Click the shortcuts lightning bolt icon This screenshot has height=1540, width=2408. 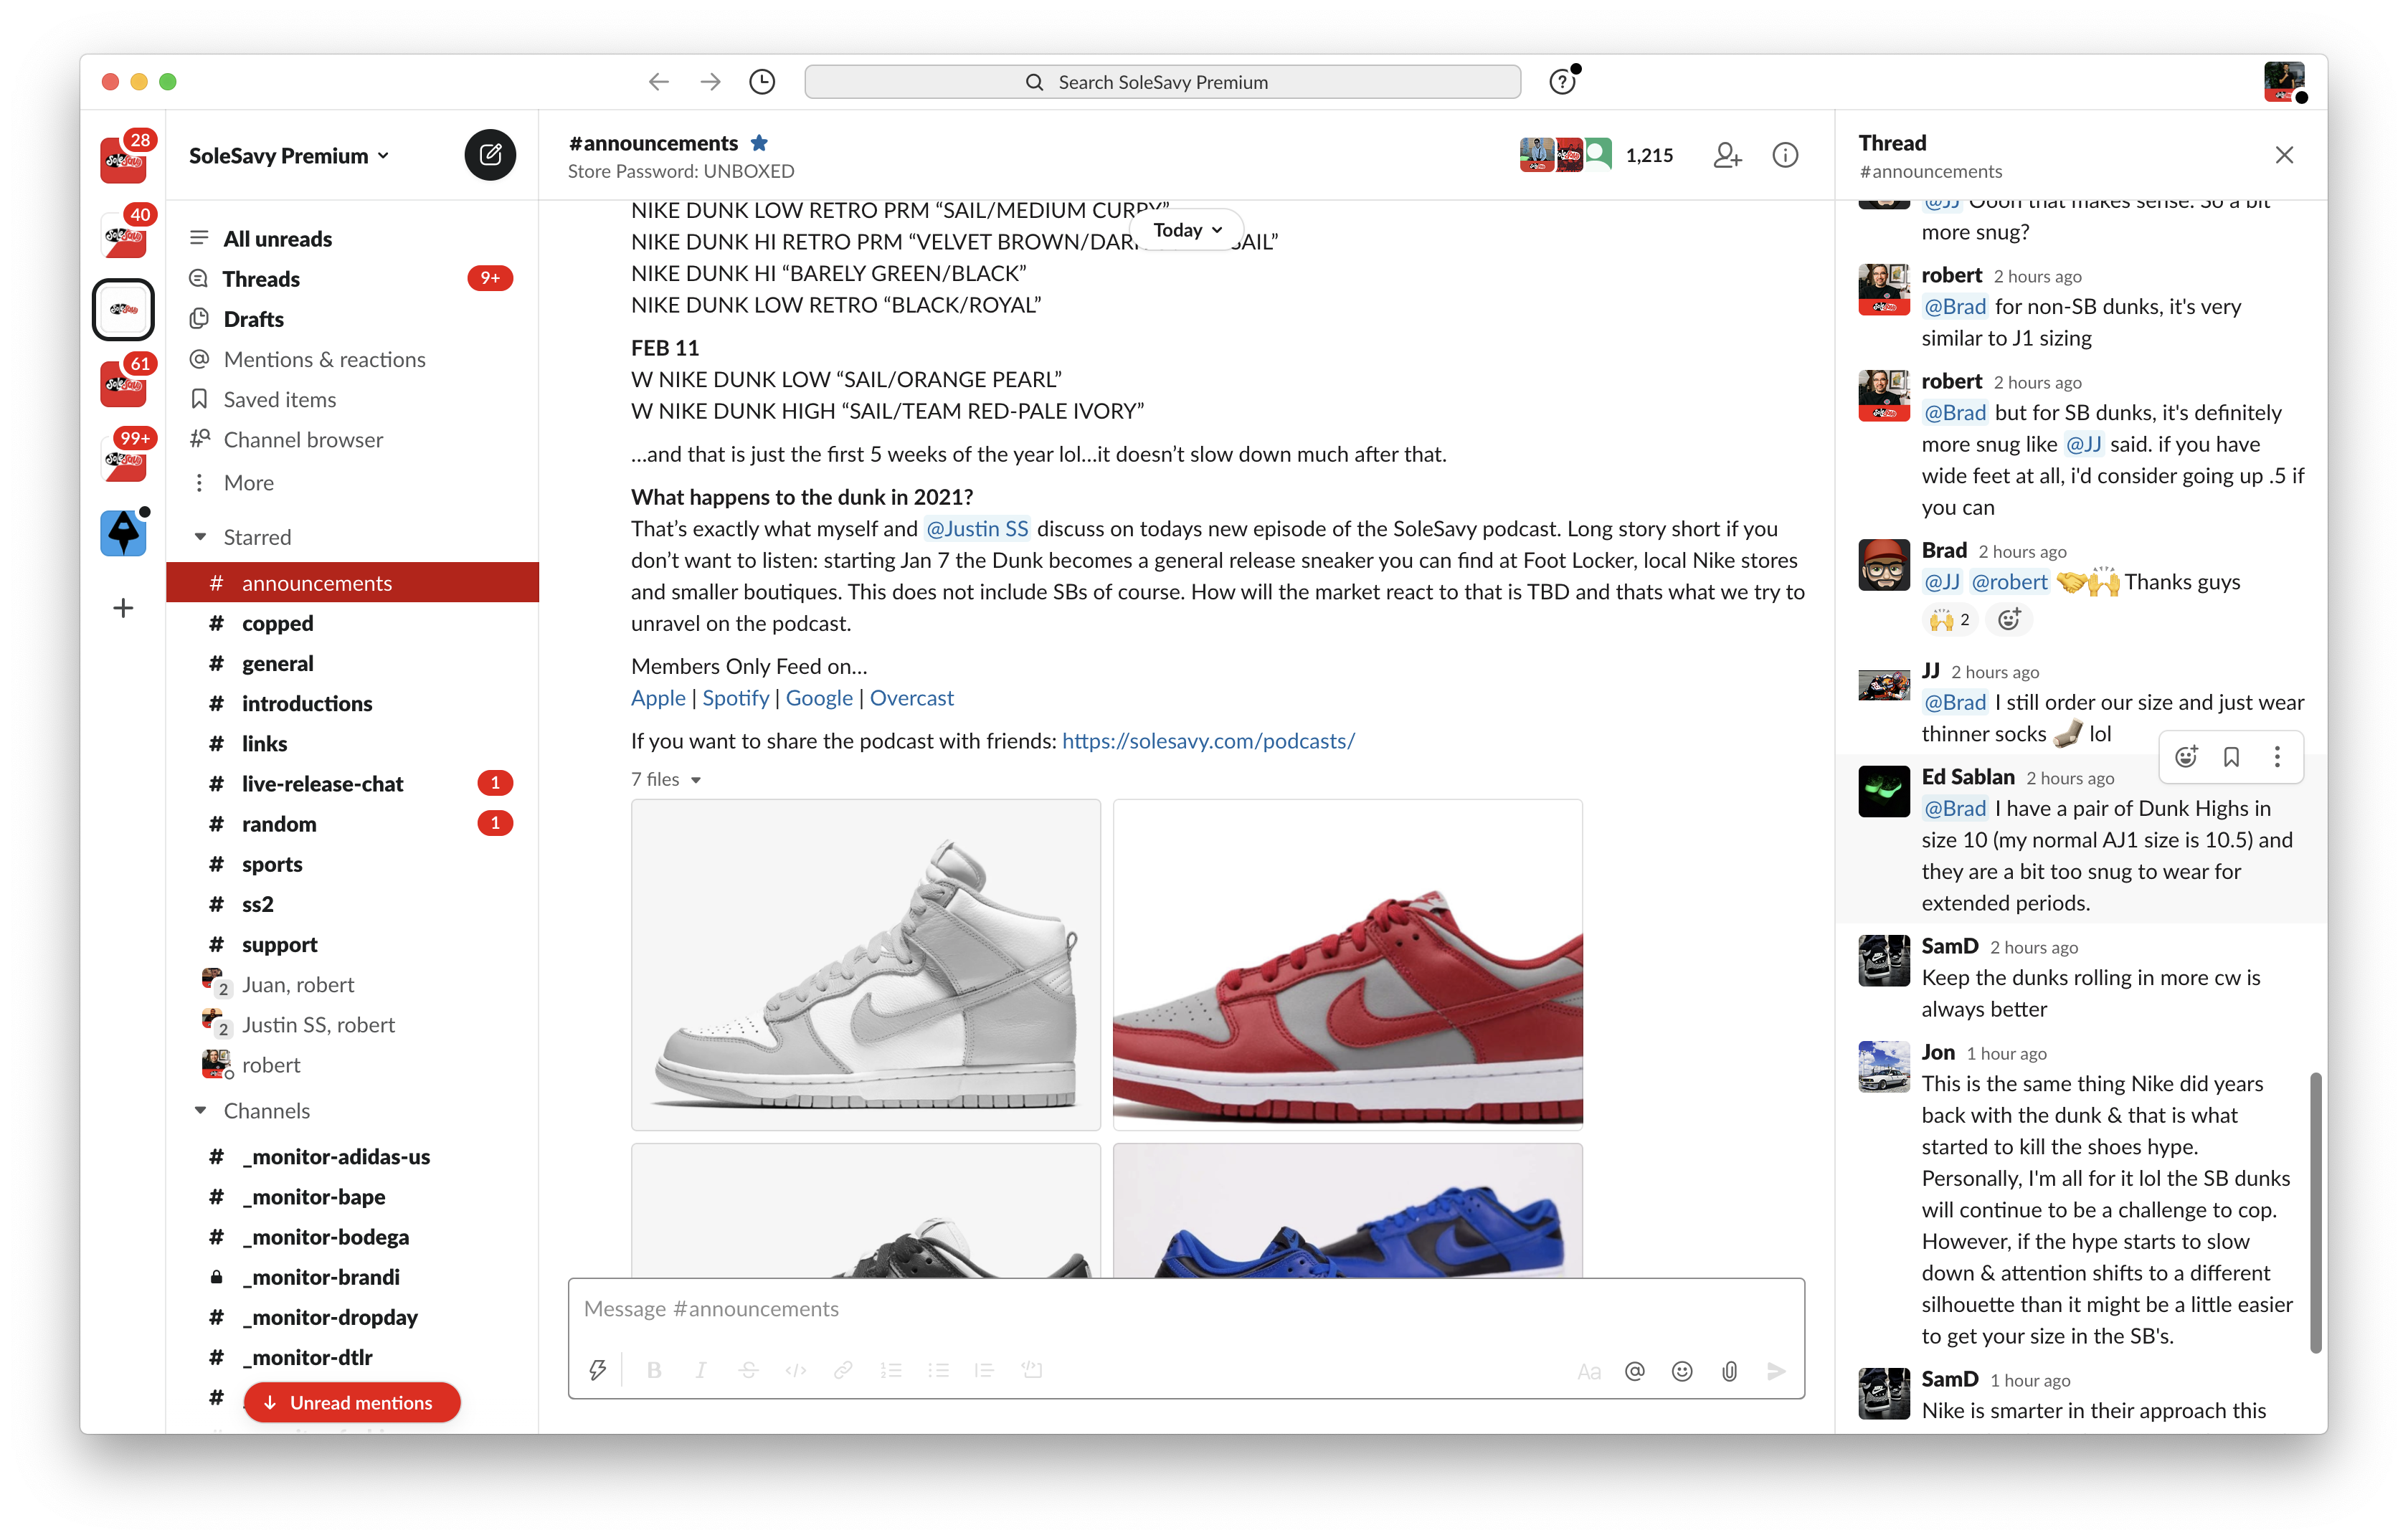597,1371
